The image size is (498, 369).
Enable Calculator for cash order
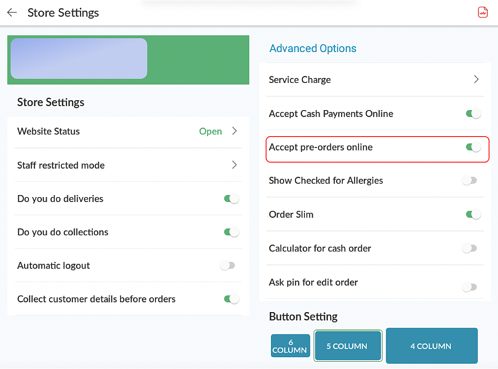pos(470,248)
